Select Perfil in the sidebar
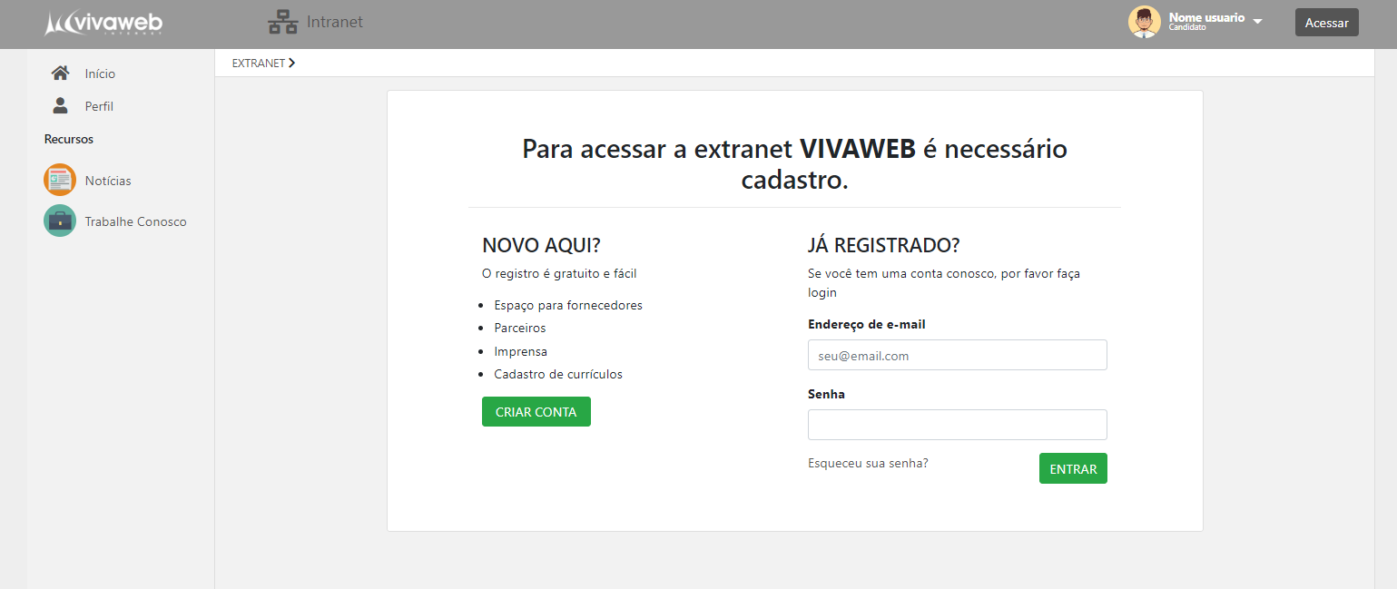 point(99,106)
